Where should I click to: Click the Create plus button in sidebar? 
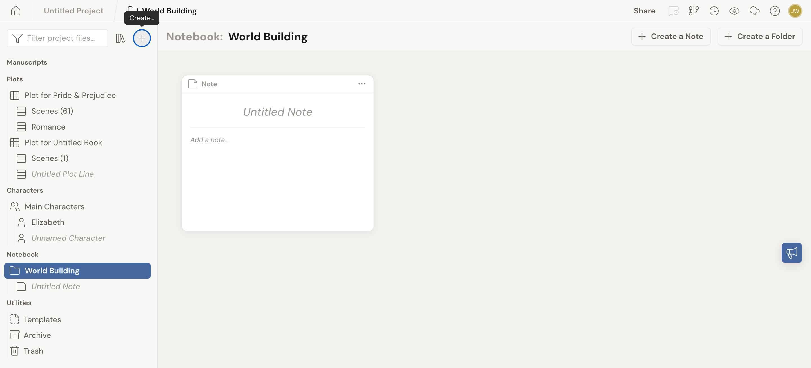click(142, 38)
